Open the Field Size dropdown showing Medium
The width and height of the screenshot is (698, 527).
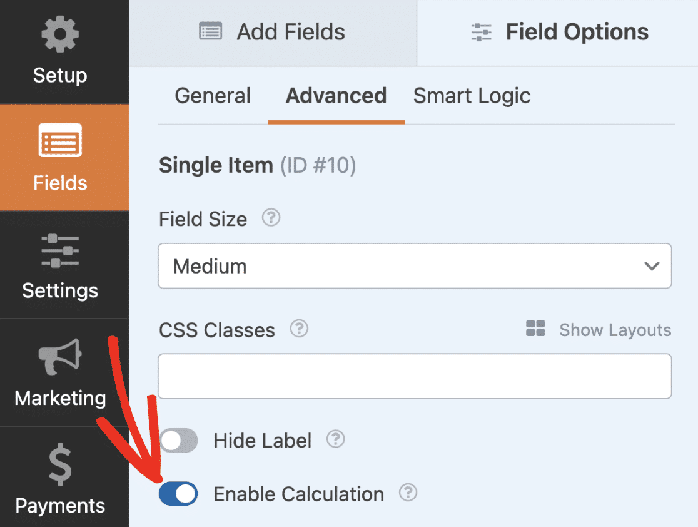point(415,265)
